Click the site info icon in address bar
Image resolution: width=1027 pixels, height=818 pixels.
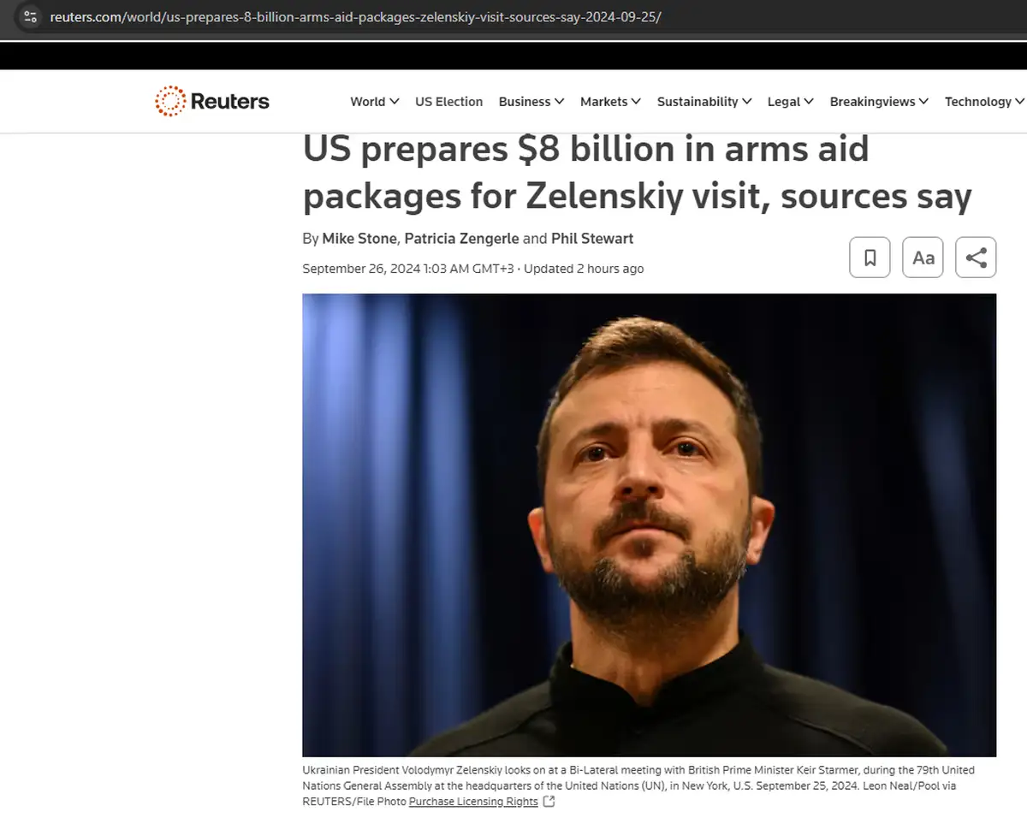pyautogui.click(x=30, y=17)
